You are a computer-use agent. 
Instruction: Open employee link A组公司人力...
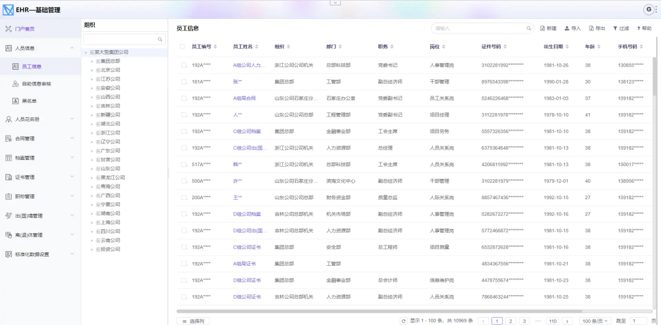248,65
